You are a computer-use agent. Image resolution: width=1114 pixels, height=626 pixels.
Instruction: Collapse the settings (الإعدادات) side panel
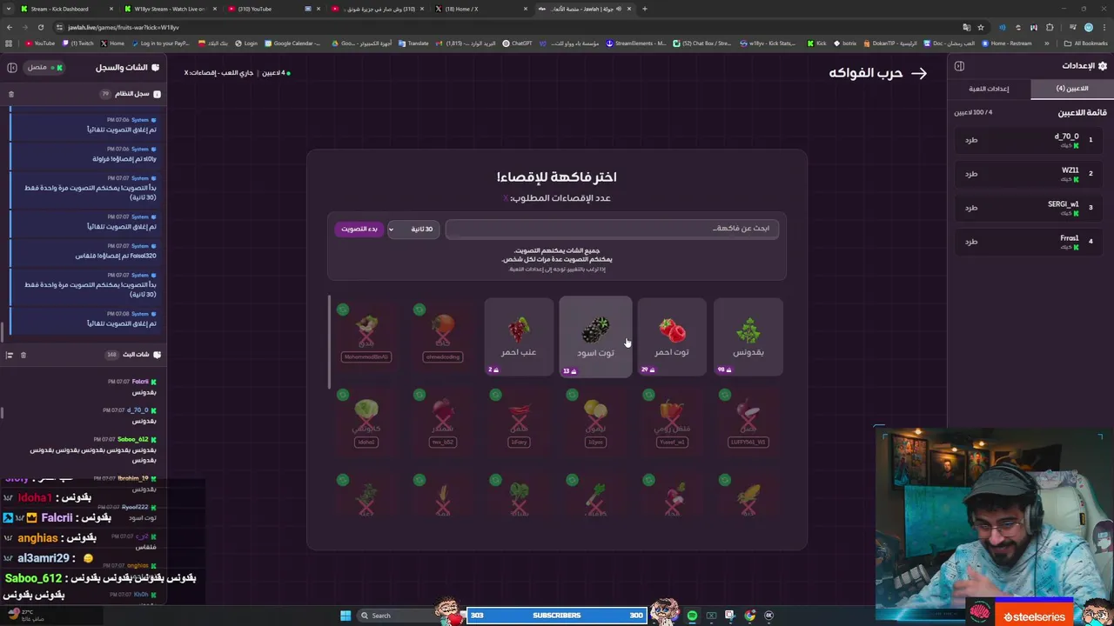pyautogui.click(x=959, y=66)
